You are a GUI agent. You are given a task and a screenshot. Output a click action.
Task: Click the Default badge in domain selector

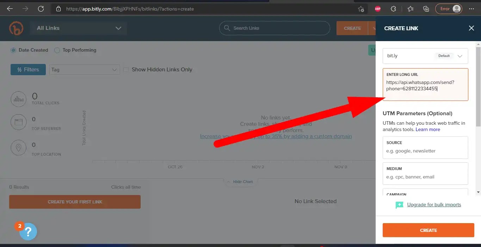coord(444,56)
